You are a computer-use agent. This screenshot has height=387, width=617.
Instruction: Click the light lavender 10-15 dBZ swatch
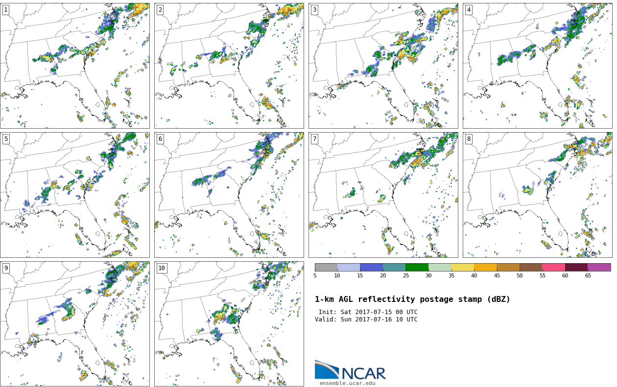pos(349,267)
